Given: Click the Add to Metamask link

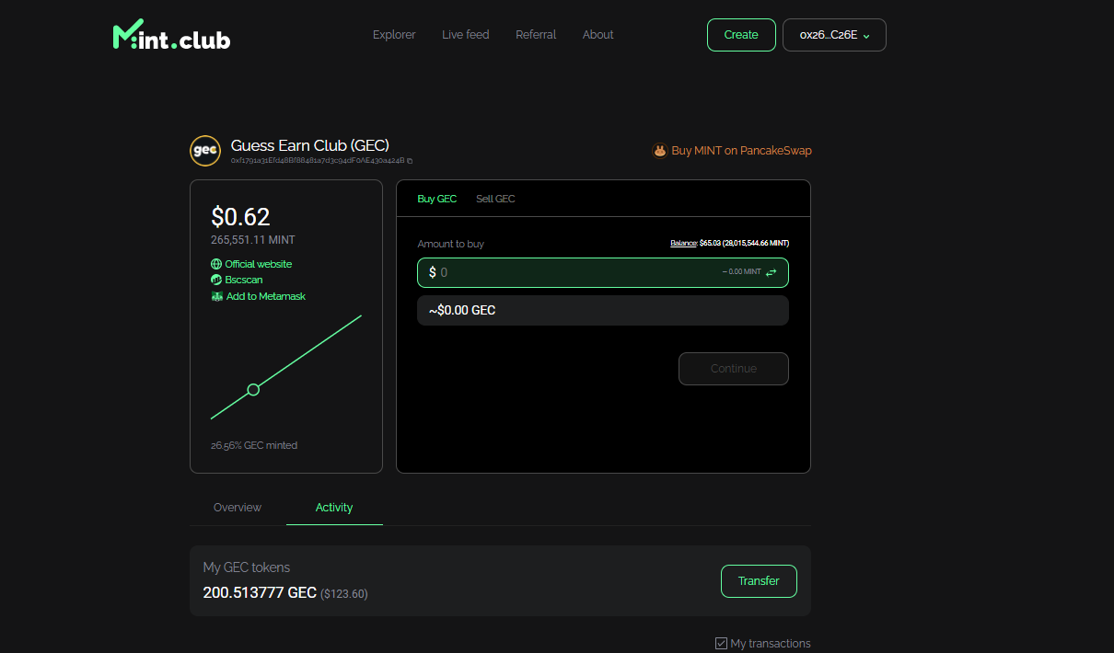Looking at the screenshot, I should [x=266, y=296].
